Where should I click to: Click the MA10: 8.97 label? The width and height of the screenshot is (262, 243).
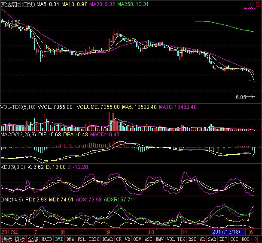[x=74, y=4]
